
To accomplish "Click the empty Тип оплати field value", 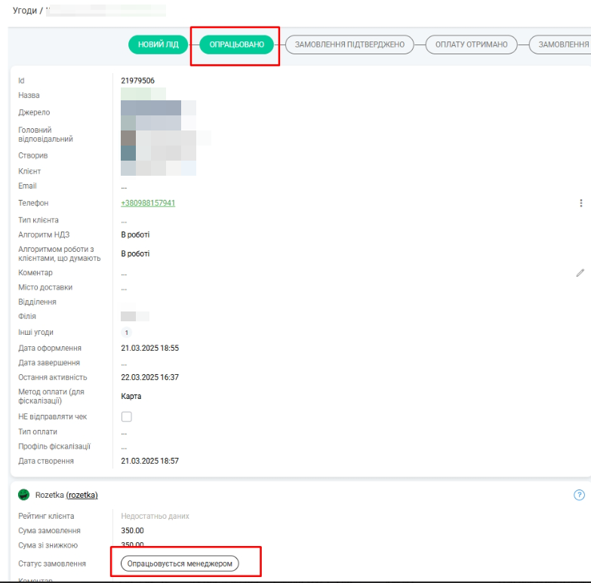I will pos(125,432).
